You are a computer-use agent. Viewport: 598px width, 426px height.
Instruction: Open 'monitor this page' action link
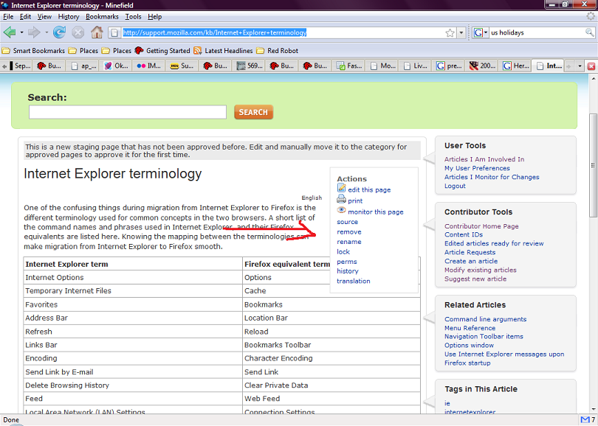[x=375, y=212]
